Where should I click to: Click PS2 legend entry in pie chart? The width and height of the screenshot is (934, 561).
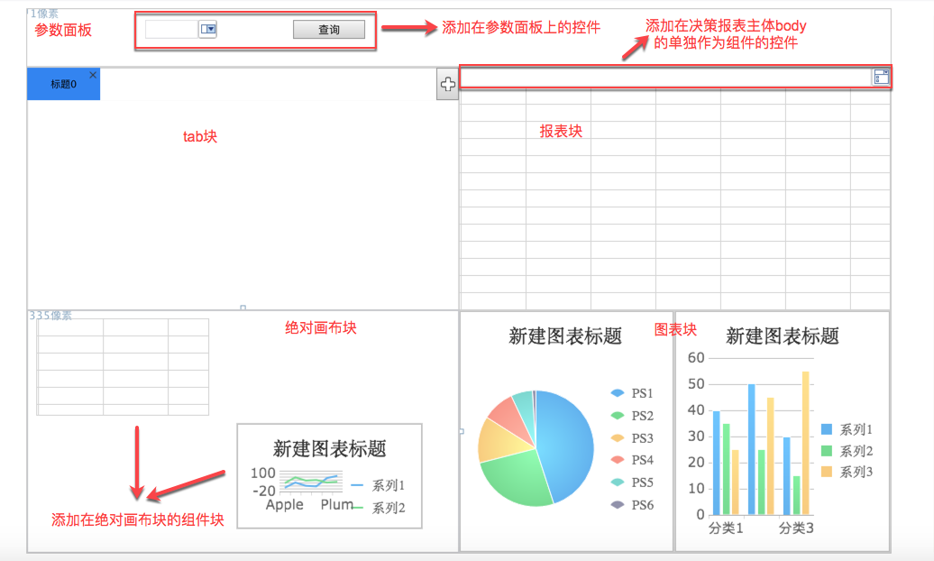pyautogui.click(x=632, y=416)
